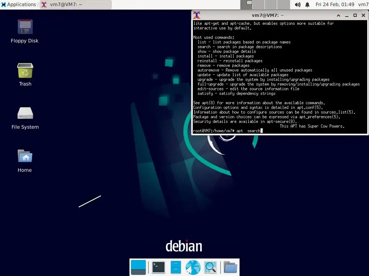Click the 'Configuration options and syntax' line
The image size is (369, 276).
[258, 107]
